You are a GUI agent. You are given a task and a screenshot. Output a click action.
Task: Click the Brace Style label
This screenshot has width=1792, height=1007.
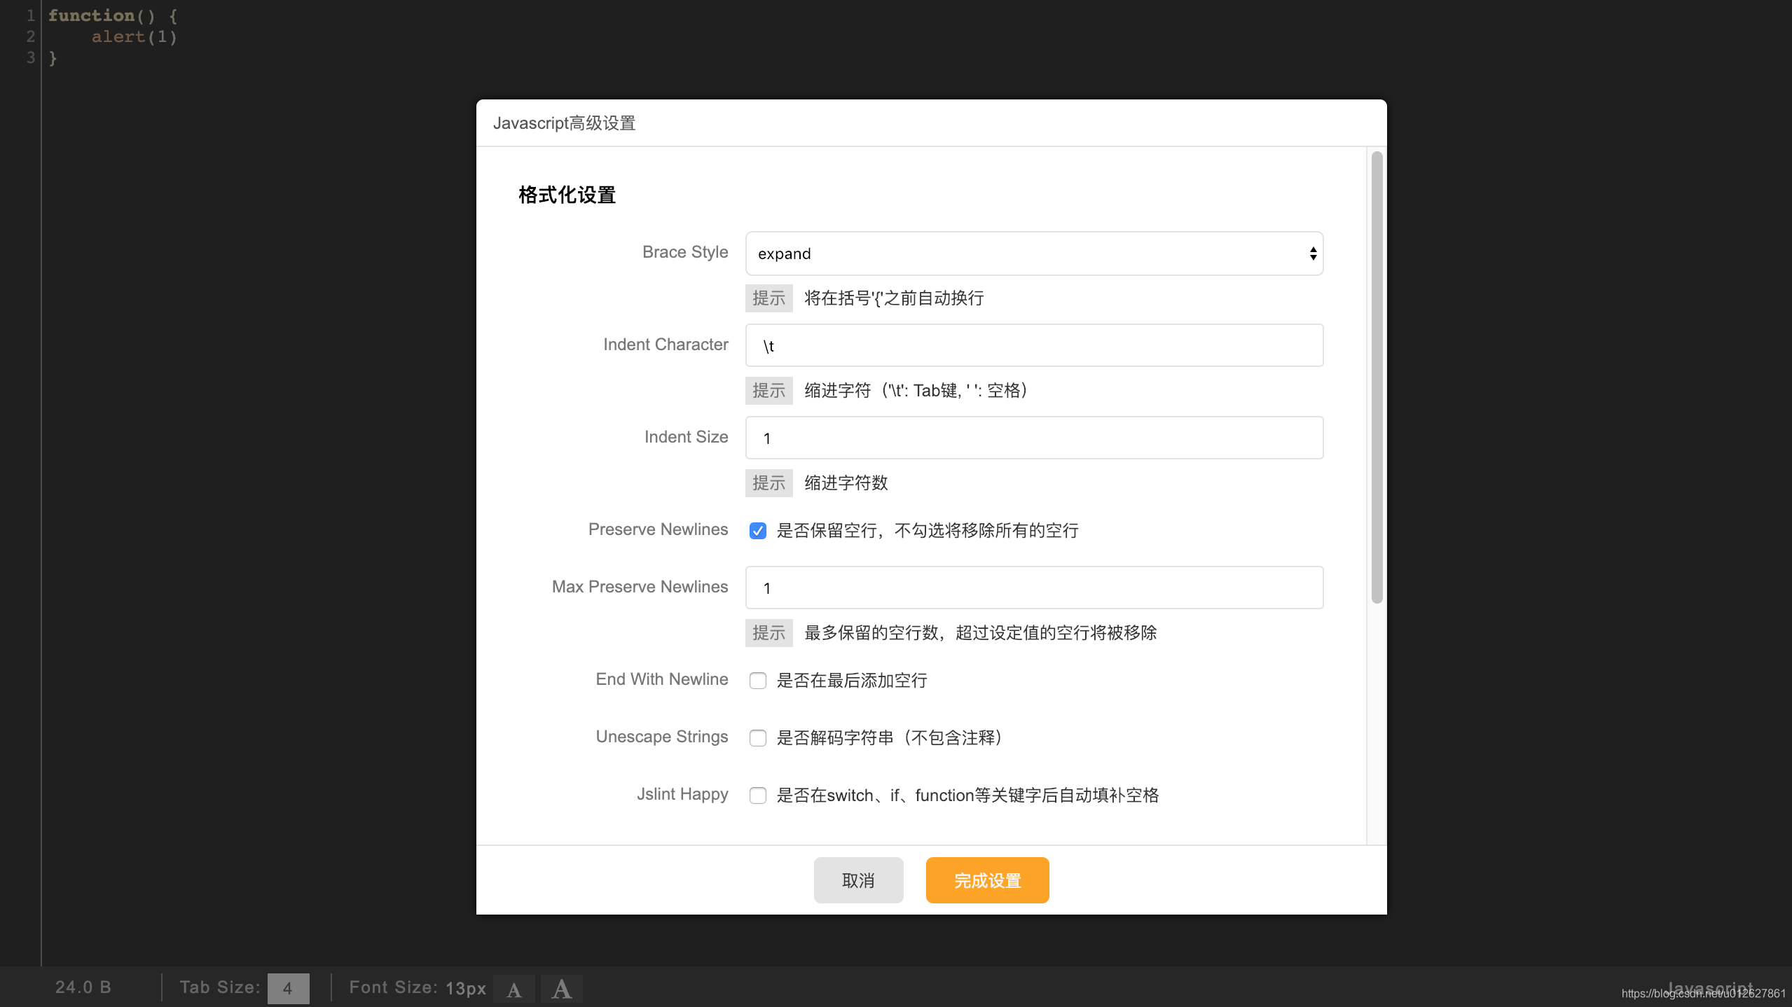pos(685,252)
